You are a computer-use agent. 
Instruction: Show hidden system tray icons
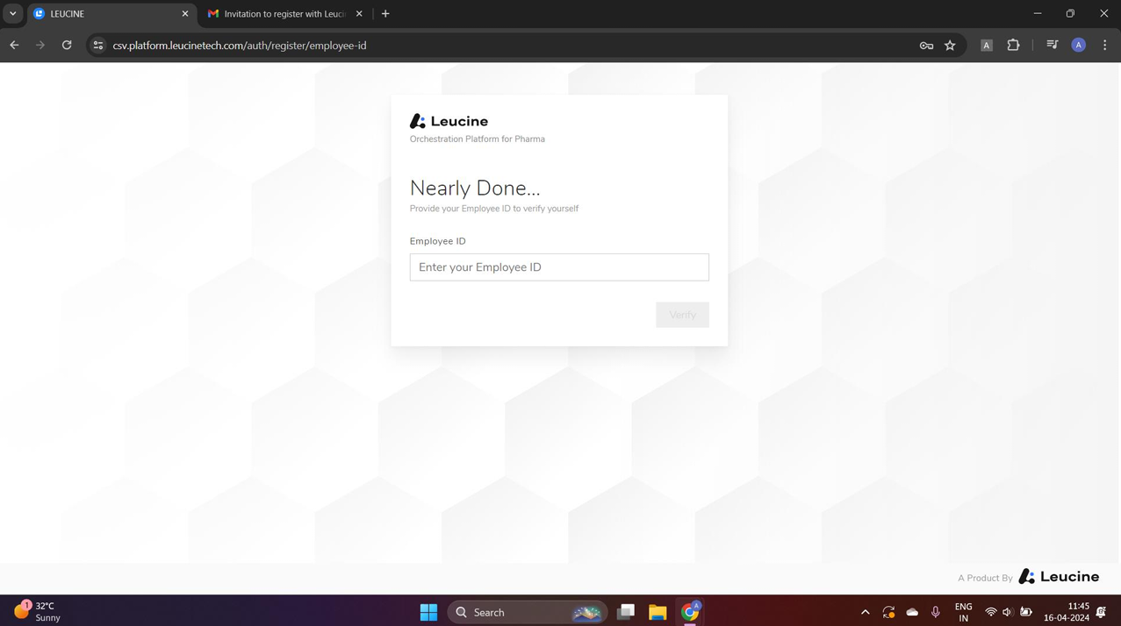865,612
